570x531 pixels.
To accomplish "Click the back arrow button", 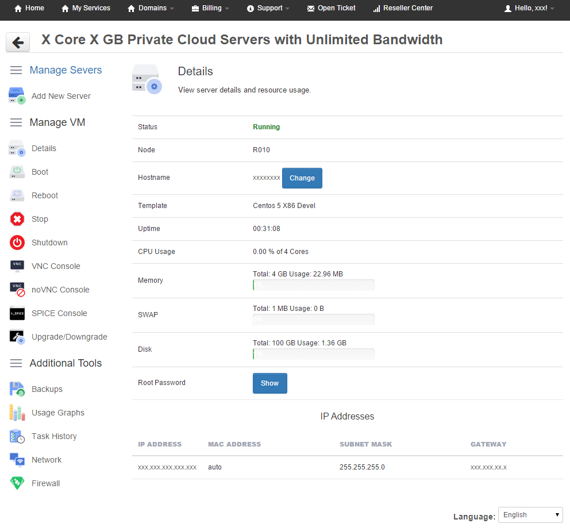I will coord(18,42).
